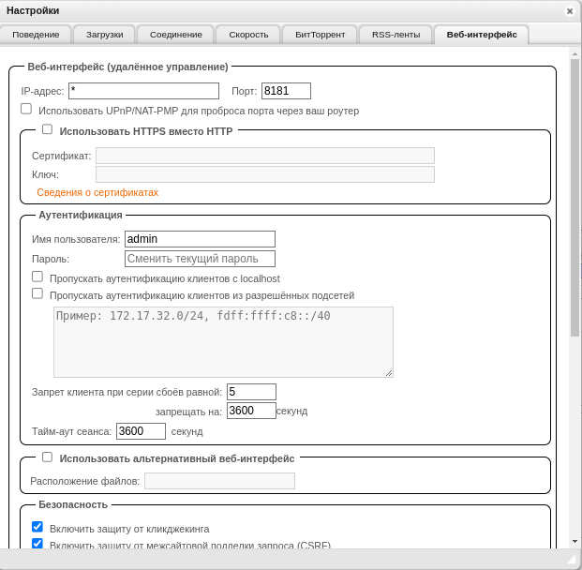Select the Веб-интерфейс tab
The height and width of the screenshot is (570, 582).
[x=482, y=35]
